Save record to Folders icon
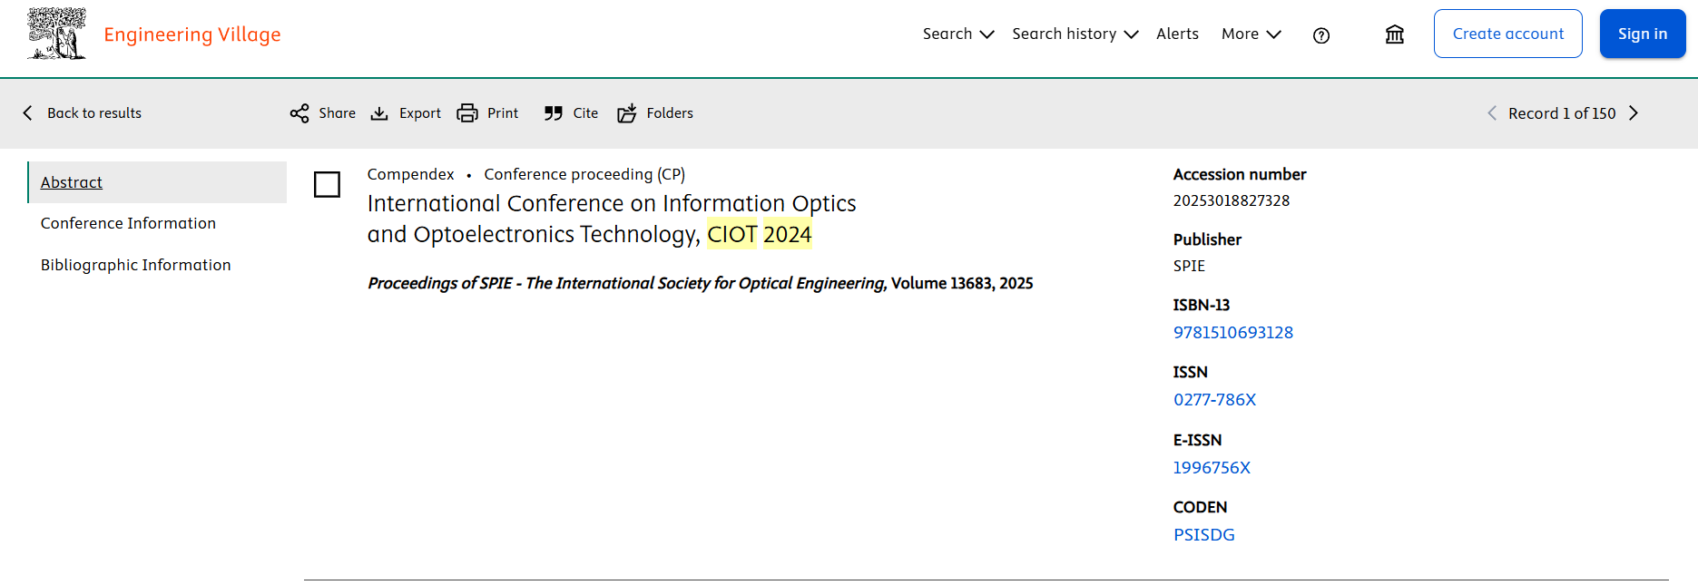The image size is (1698, 585). (627, 113)
